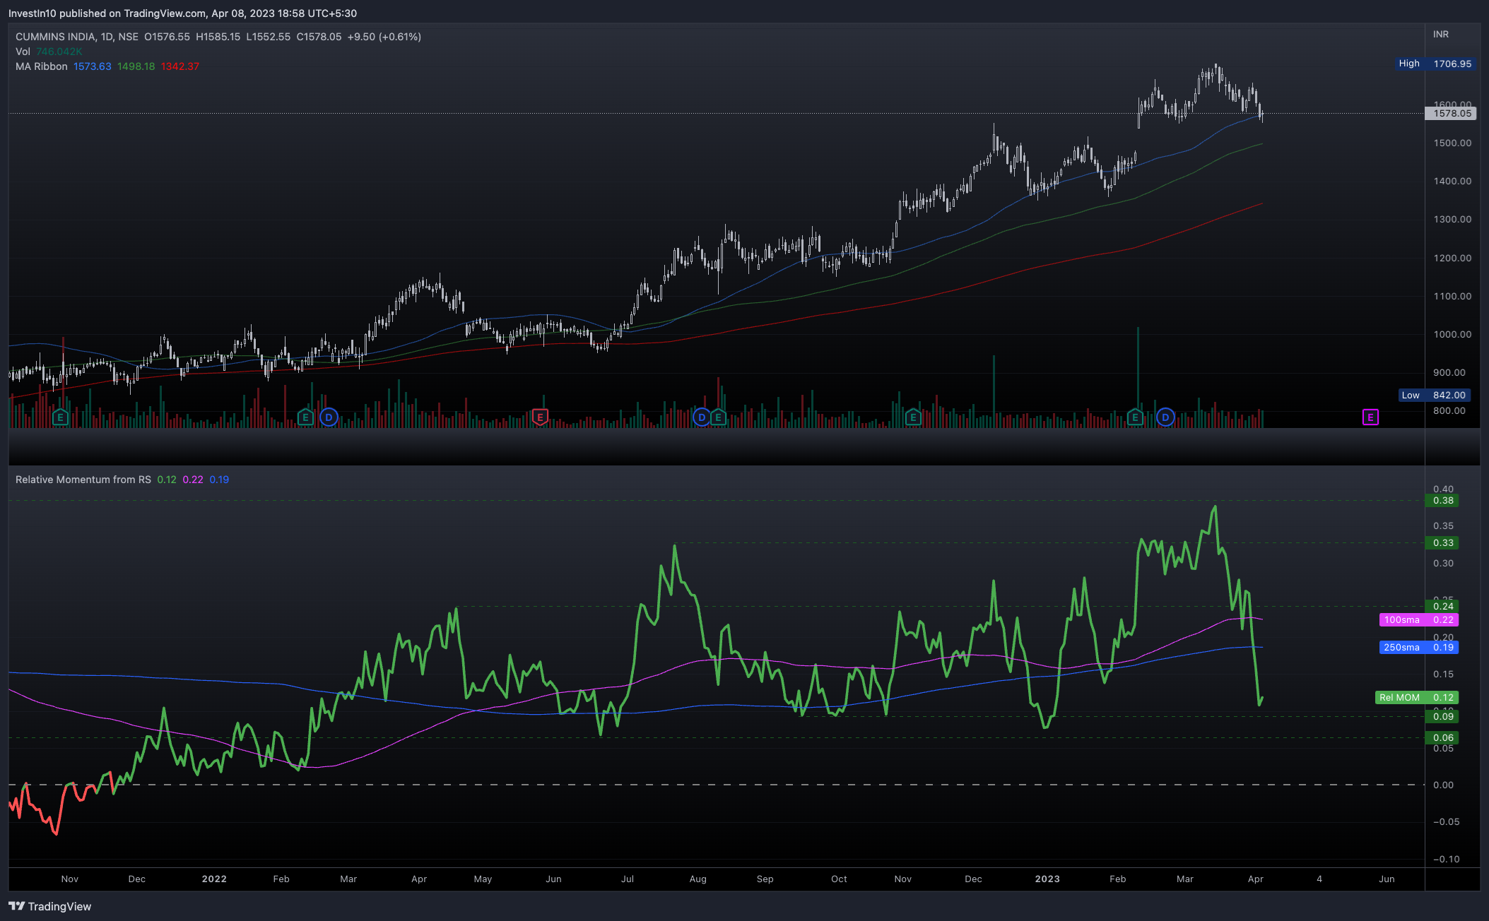Click the TradingView logo at bottom left
The width and height of the screenshot is (1489, 921).
coord(49,906)
